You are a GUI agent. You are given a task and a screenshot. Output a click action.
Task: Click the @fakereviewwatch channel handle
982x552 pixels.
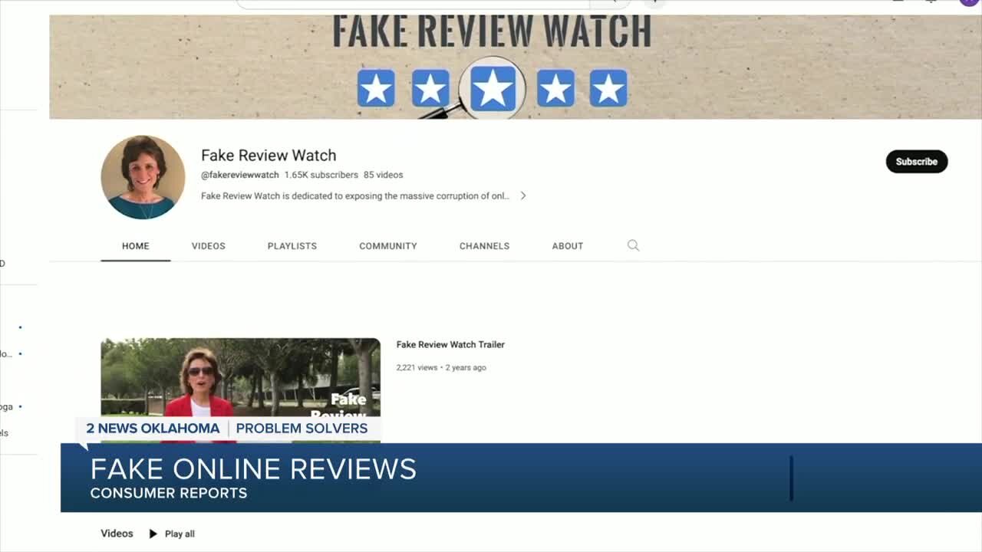[239, 175]
